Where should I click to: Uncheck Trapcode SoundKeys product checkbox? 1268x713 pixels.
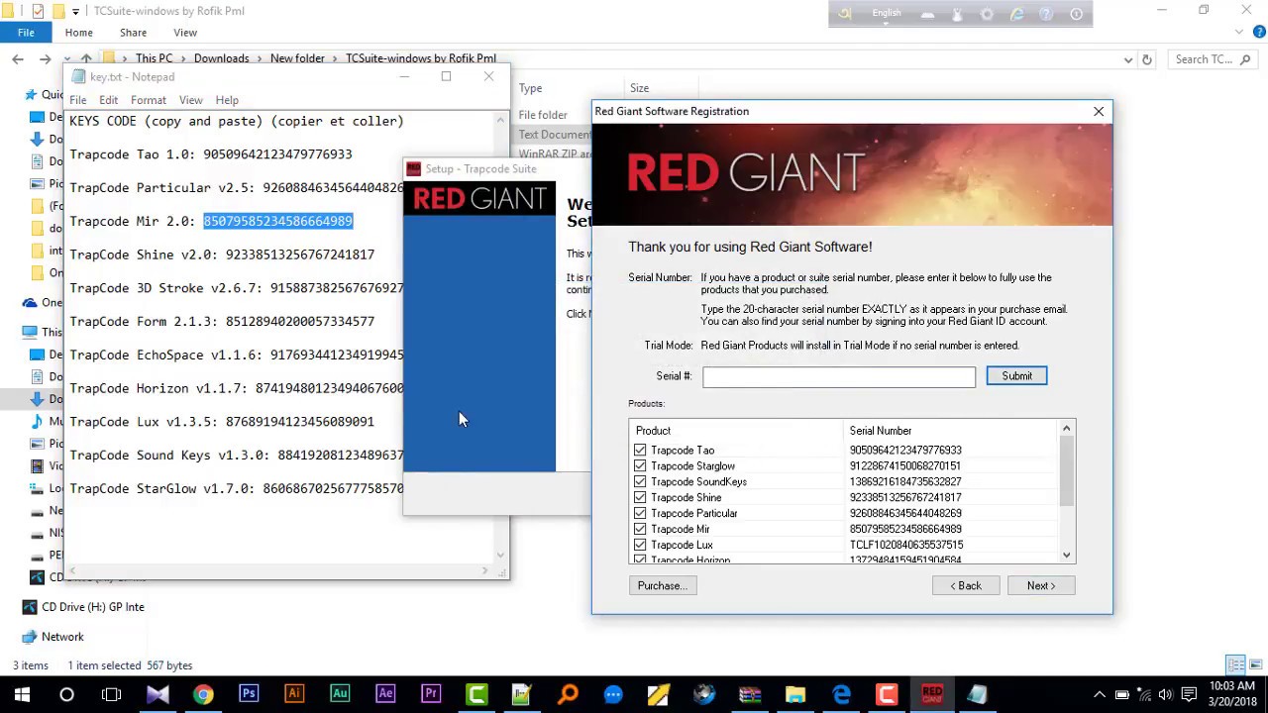coord(640,481)
